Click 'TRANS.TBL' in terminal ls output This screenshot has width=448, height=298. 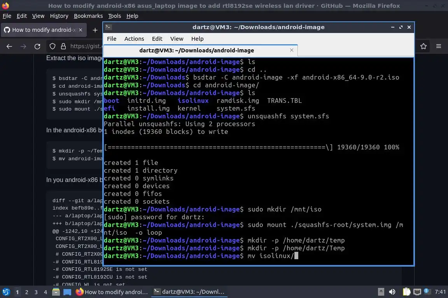click(x=284, y=100)
